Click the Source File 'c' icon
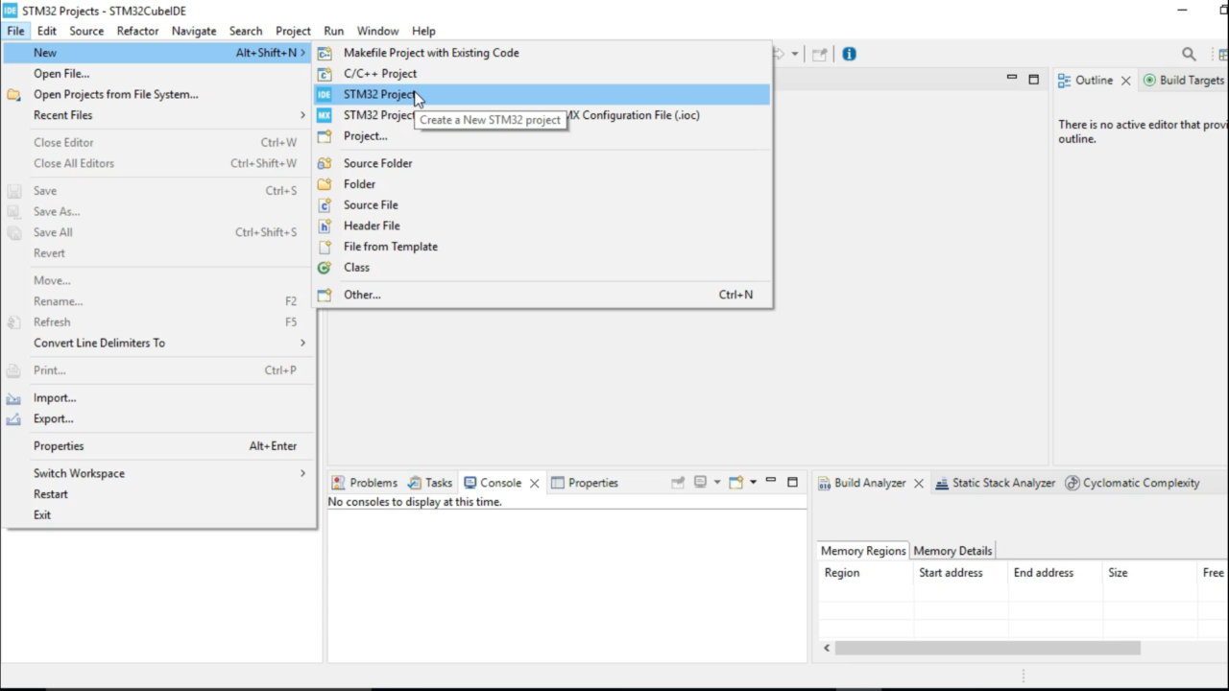Viewport: 1229px width, 691px height. tap(325, 205)
